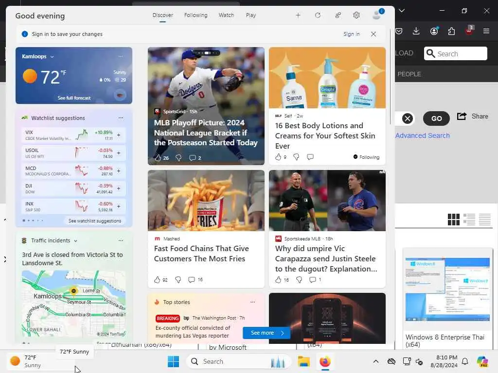The image size is (498, 373).
Task: Click the GO button in browser
Action: point(436,119)
